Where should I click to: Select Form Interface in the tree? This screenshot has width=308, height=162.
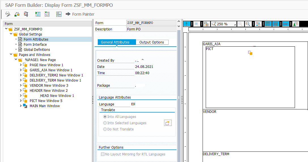tap(35, 45)
